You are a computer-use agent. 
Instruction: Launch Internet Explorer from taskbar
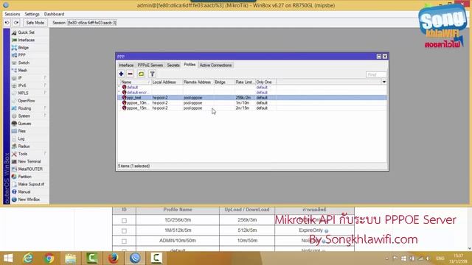click(28, 258)
